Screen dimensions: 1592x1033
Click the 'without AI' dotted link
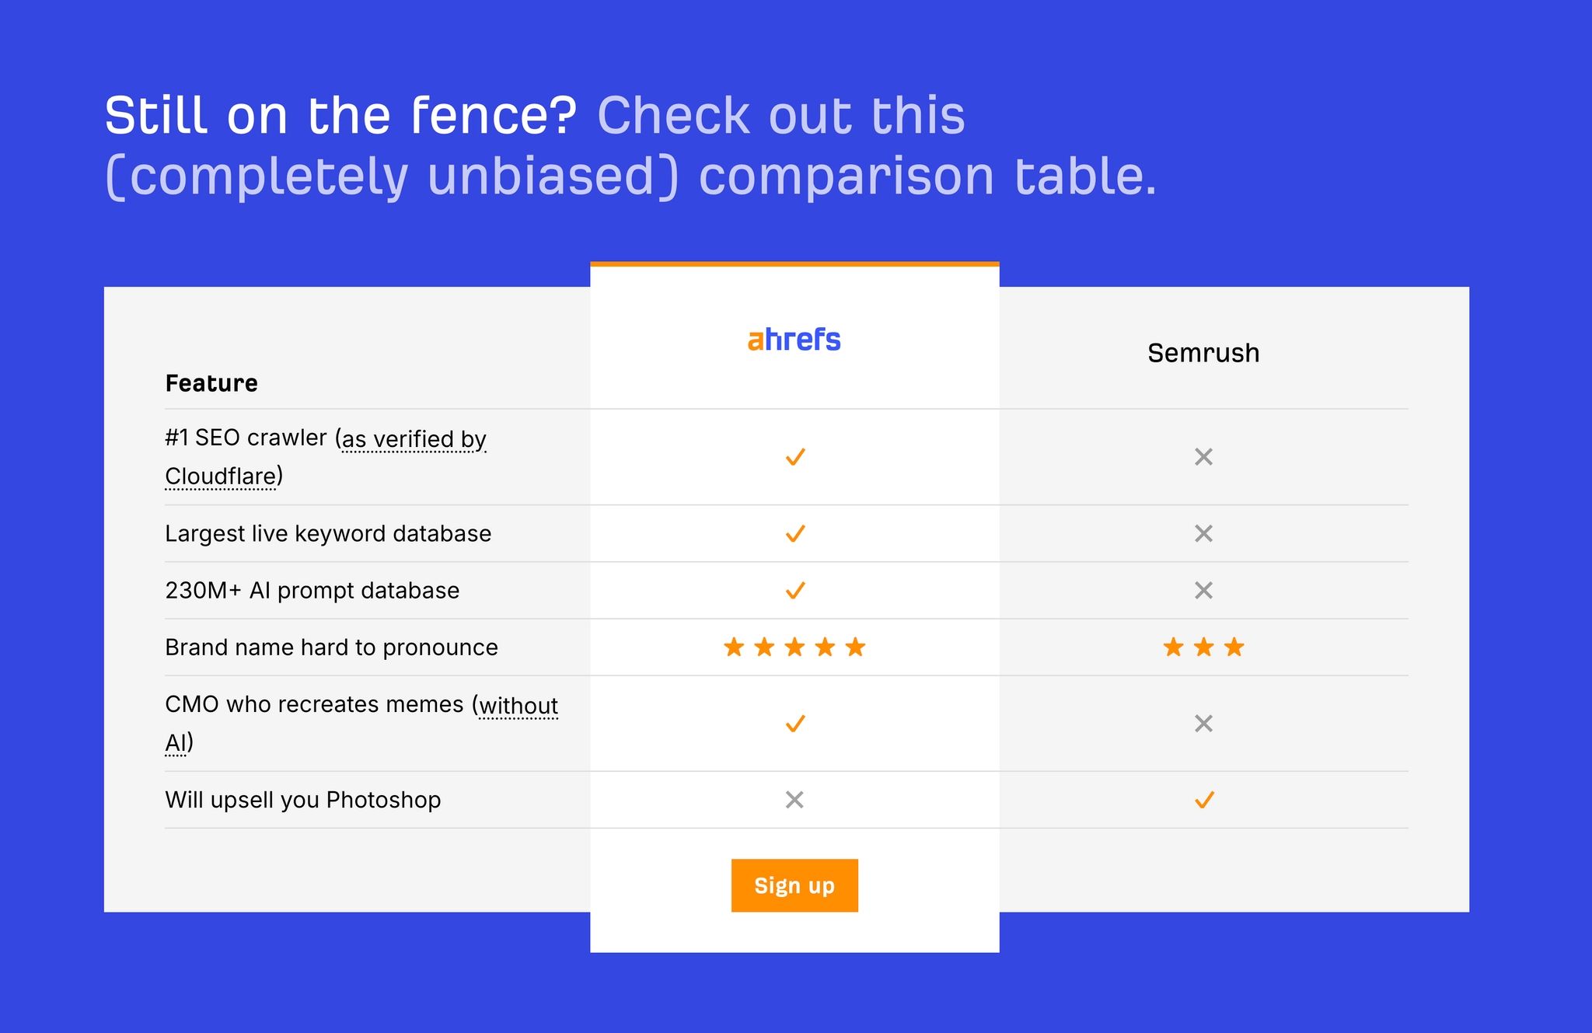[x=518, y=706]
